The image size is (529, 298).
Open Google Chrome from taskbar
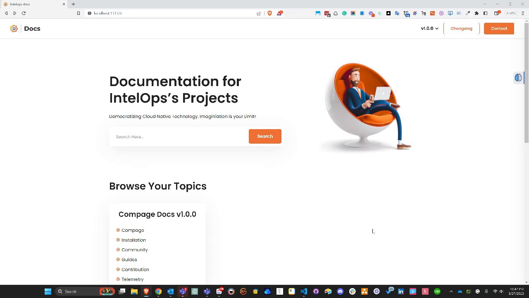[x=158, y=291]
